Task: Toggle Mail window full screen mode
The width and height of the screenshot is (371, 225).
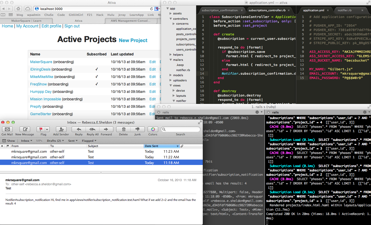Action: [200, 123]
